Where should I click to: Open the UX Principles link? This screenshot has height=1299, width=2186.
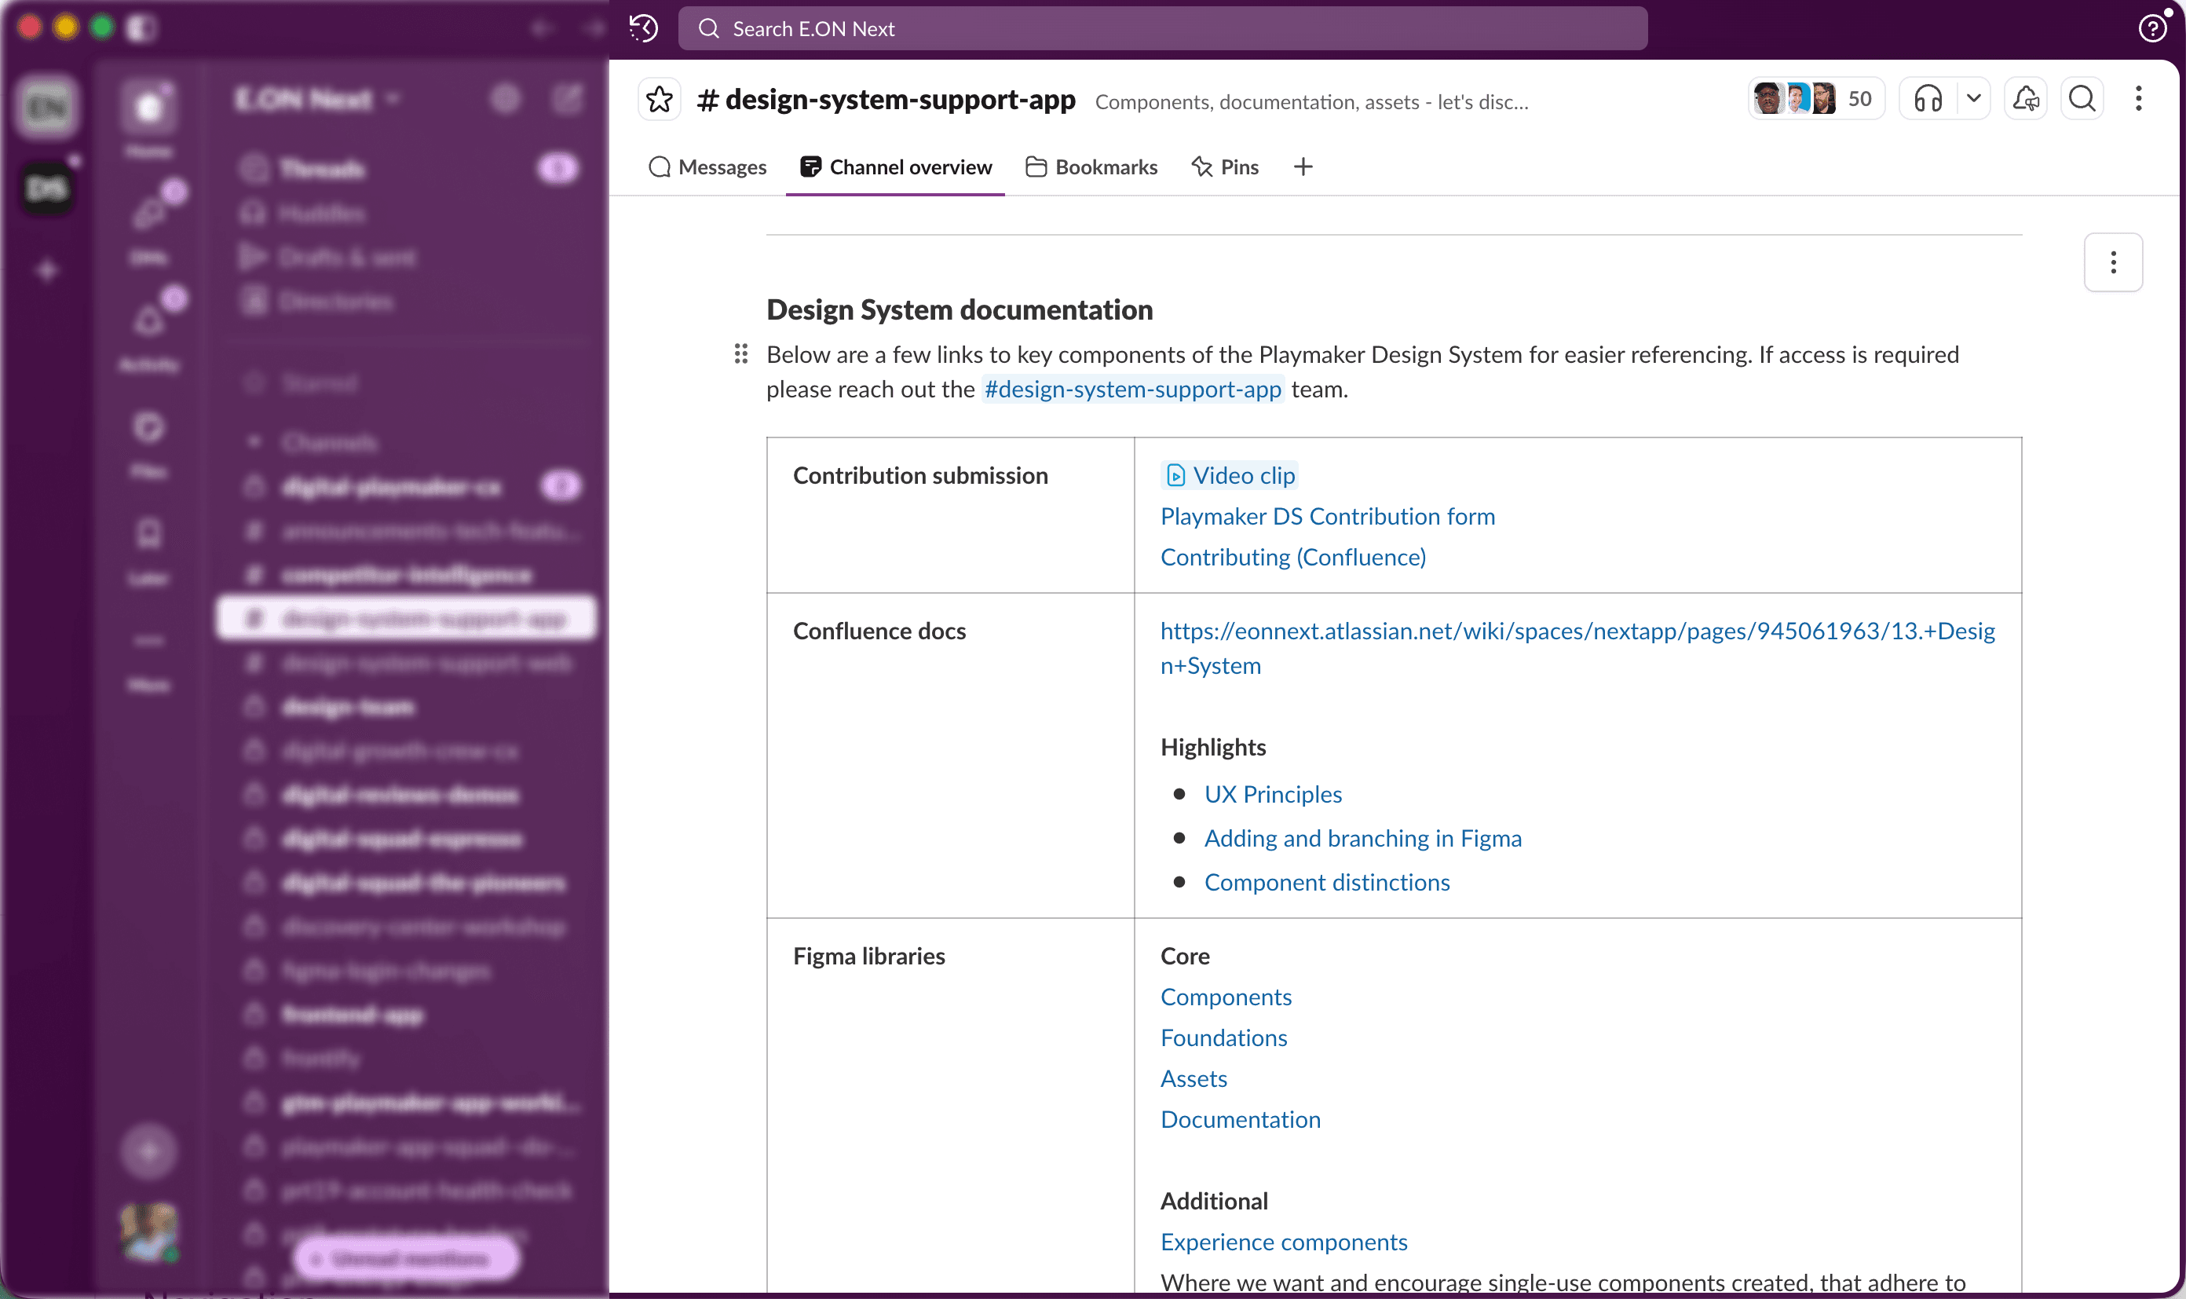point(1272,794)
